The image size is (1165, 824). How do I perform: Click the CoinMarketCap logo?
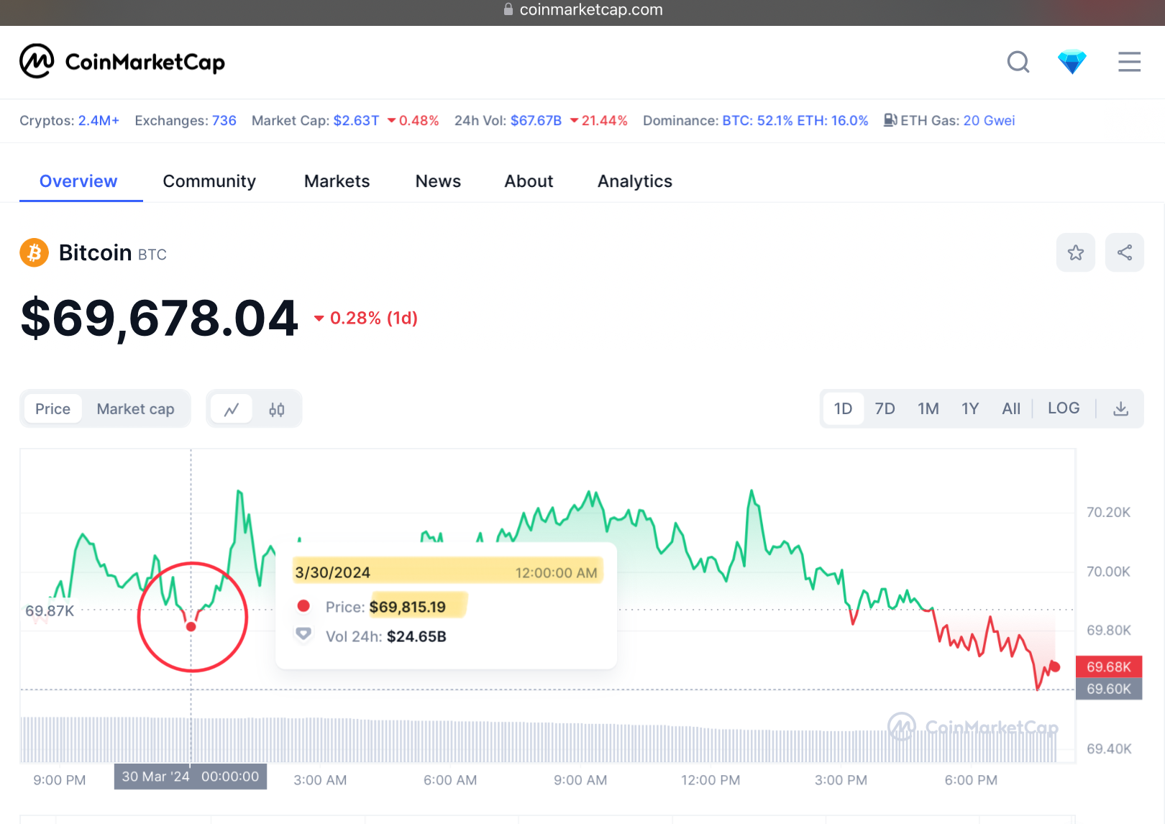(x=122, y=62)
